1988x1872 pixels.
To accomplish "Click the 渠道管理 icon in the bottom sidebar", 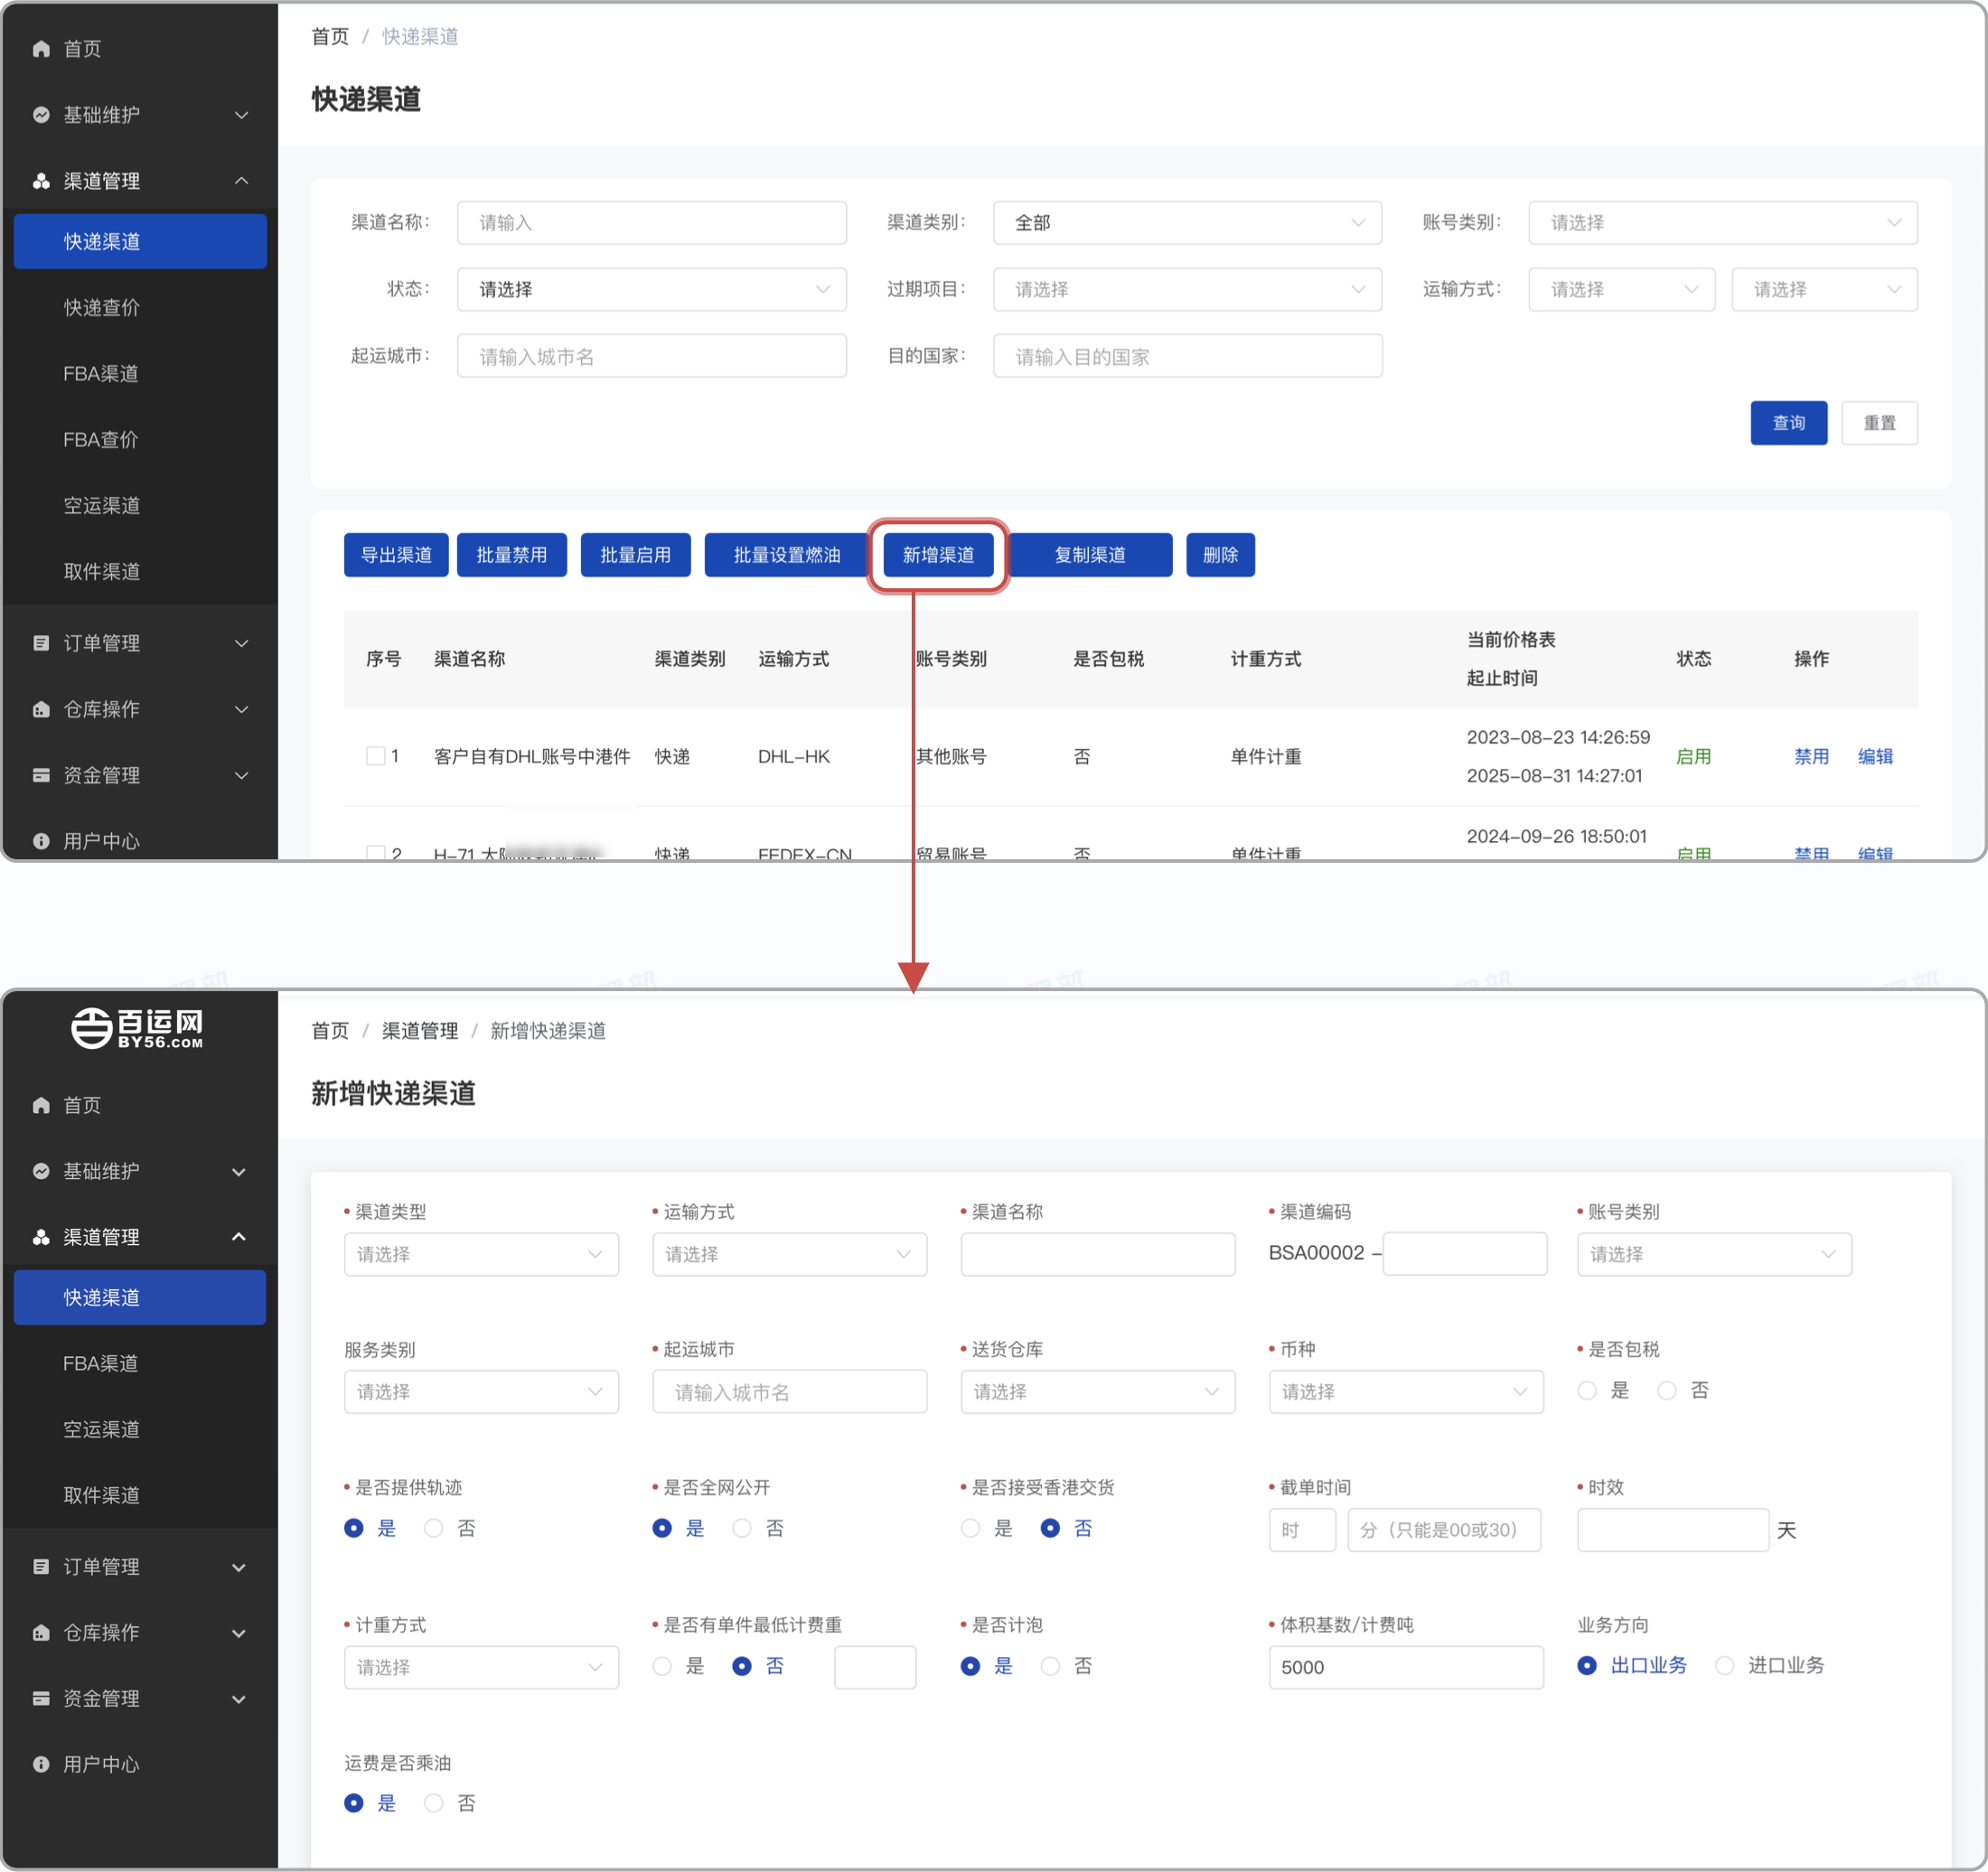I will pos(41,1237).
